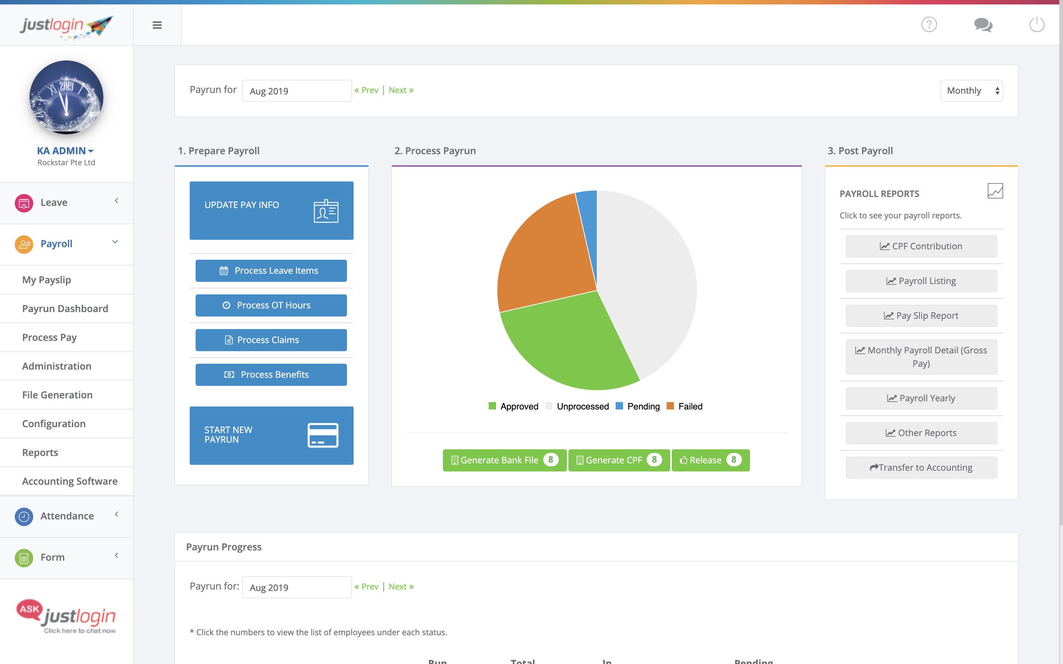The height and width of the screenshot is (664, 1063).
Task: Click the Payroll Reports chart icon
Action: (x=995, y=191)
